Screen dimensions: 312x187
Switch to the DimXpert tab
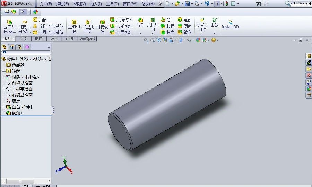click(x=87, y=39)
